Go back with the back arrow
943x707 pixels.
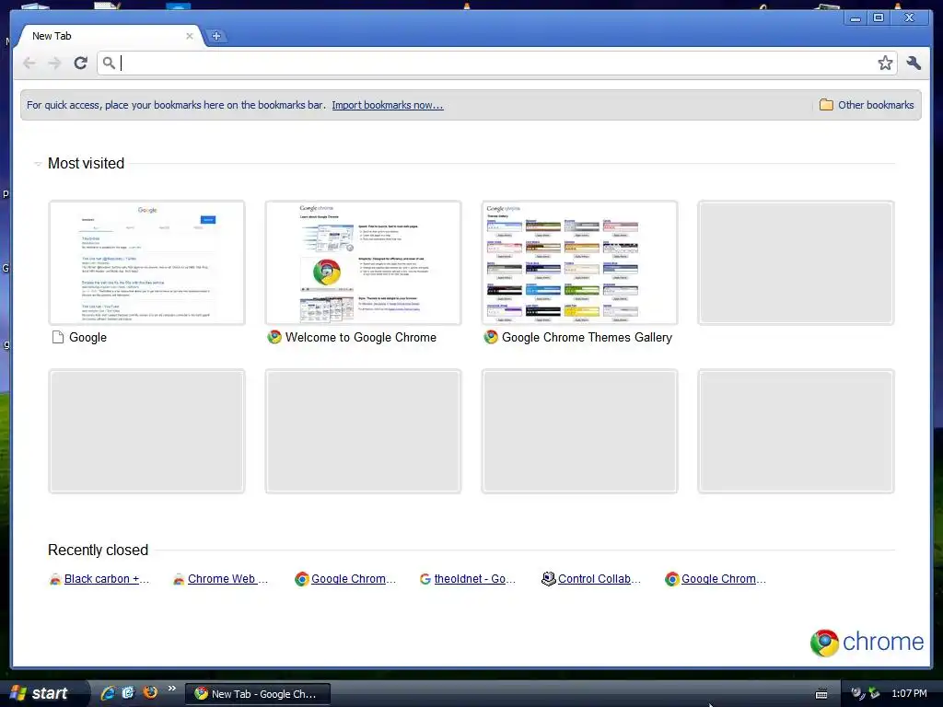[x=29, y=63]
